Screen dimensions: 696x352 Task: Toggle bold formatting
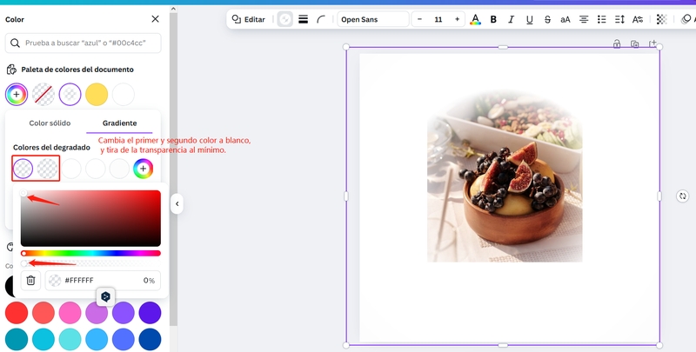click(493, 19)
